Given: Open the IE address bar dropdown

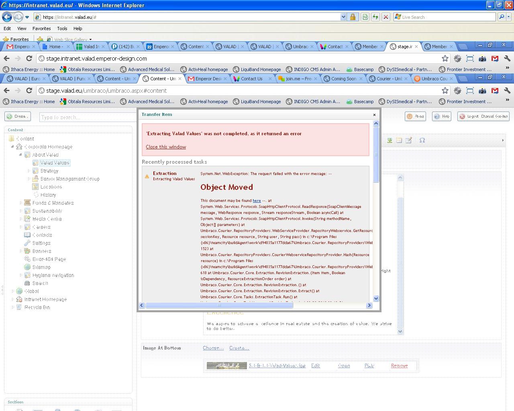Looking at the screenshot, I should point(343,17).
